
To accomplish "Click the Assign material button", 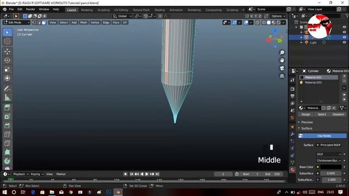I will click(x=305, y=114).
